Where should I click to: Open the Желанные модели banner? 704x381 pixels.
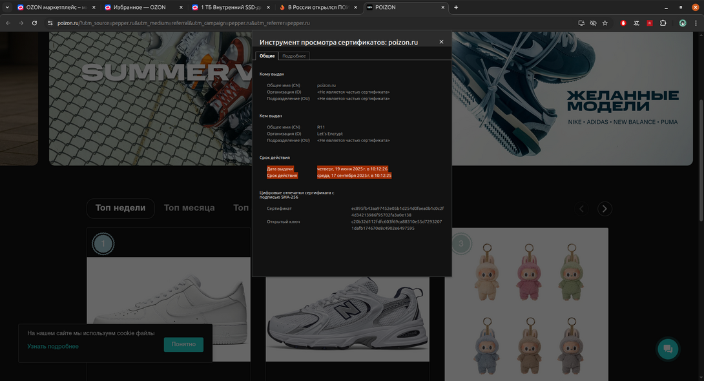572,98
